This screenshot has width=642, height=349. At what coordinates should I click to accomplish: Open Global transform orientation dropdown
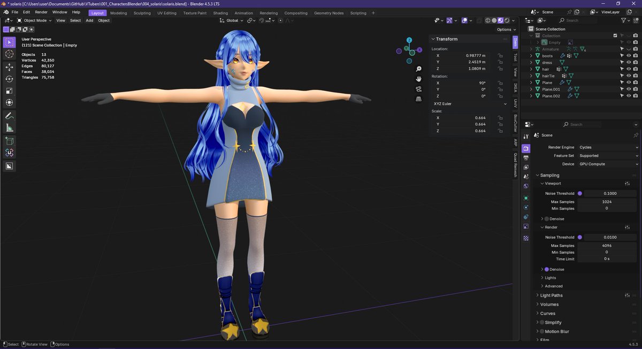(232, 20)
